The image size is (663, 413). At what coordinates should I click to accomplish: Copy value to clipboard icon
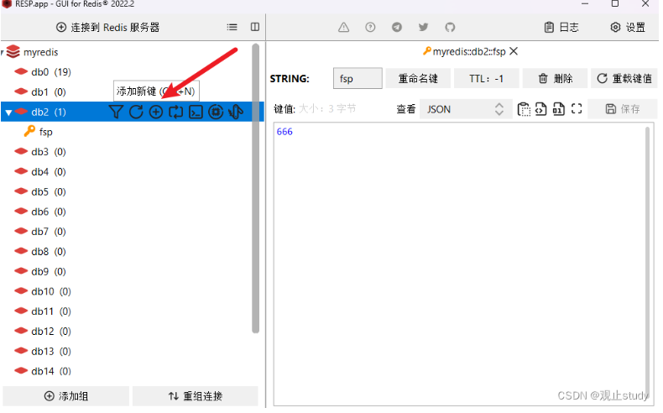point(524,109)
